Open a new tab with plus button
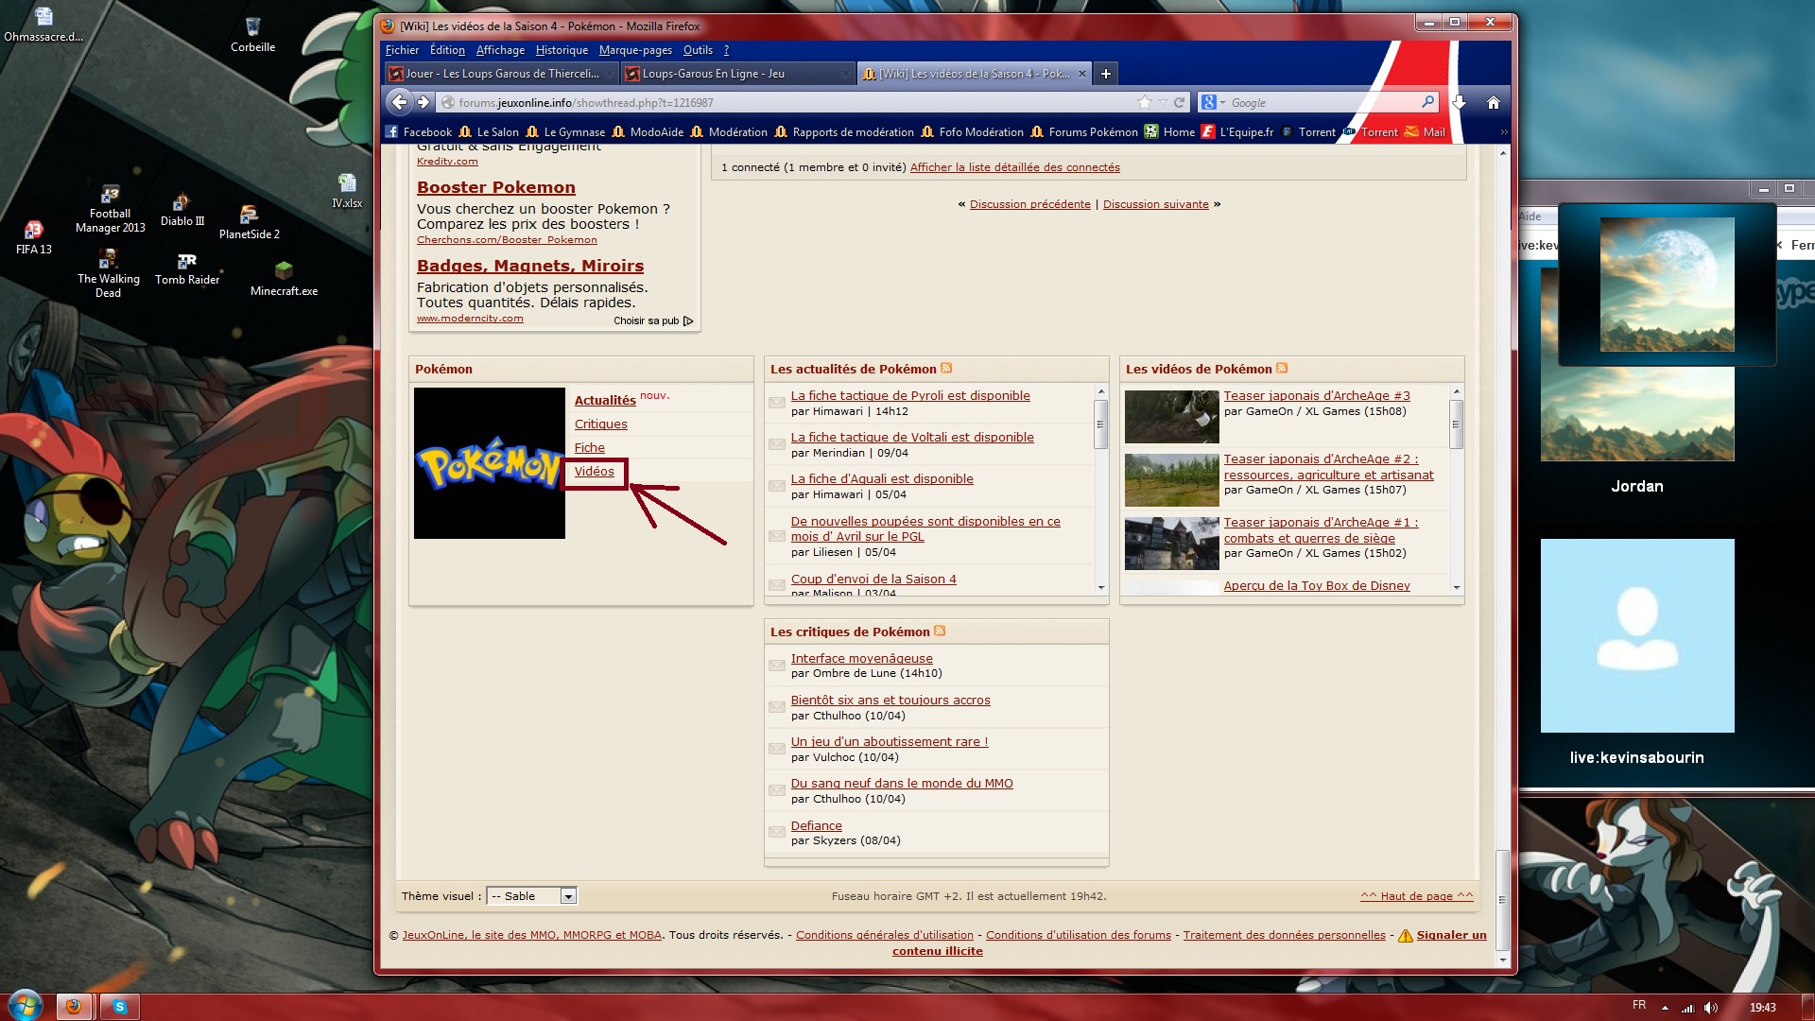Screen dimensions: 1815x1021 click(1105, 74)
